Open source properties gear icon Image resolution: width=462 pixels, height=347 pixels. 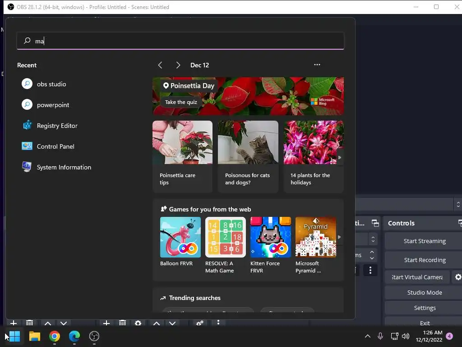(138, 323)
